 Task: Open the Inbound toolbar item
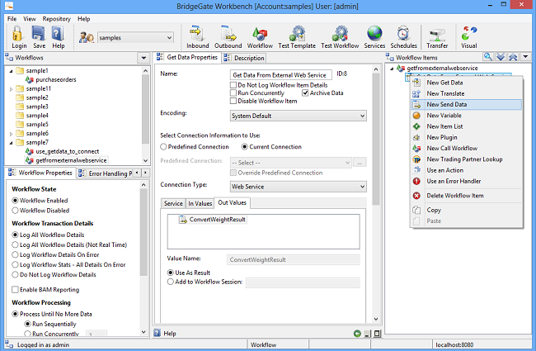197,36
